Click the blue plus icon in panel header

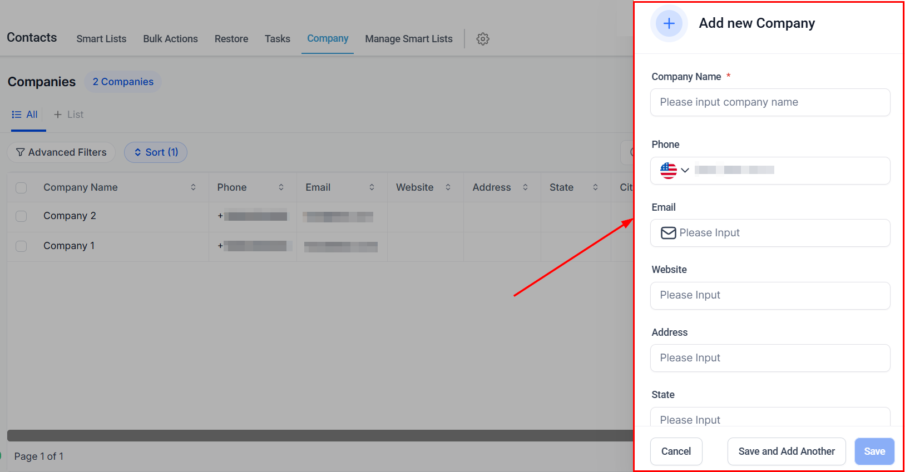click(669, 23)
